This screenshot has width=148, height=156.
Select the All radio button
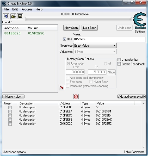pos(105,64)
